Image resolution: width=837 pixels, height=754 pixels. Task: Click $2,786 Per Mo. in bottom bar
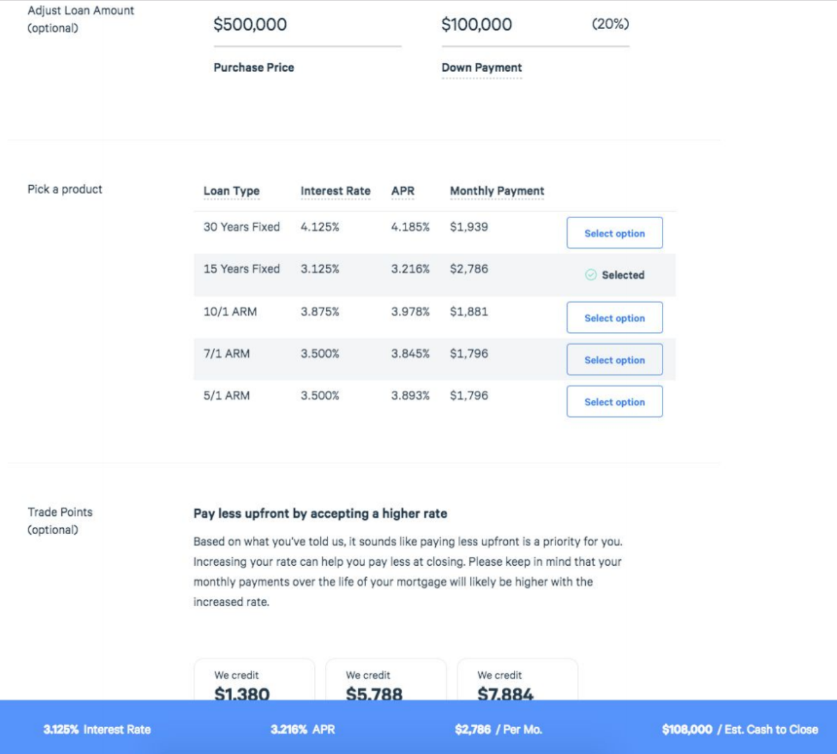pos(498,730)
